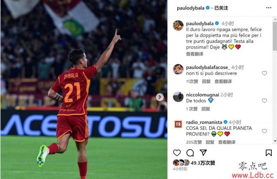Like the post with the heart icon

(177, 153)
